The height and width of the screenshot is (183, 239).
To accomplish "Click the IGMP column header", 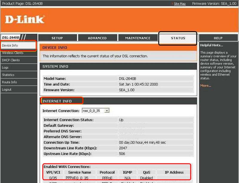I will click(128, 172).
